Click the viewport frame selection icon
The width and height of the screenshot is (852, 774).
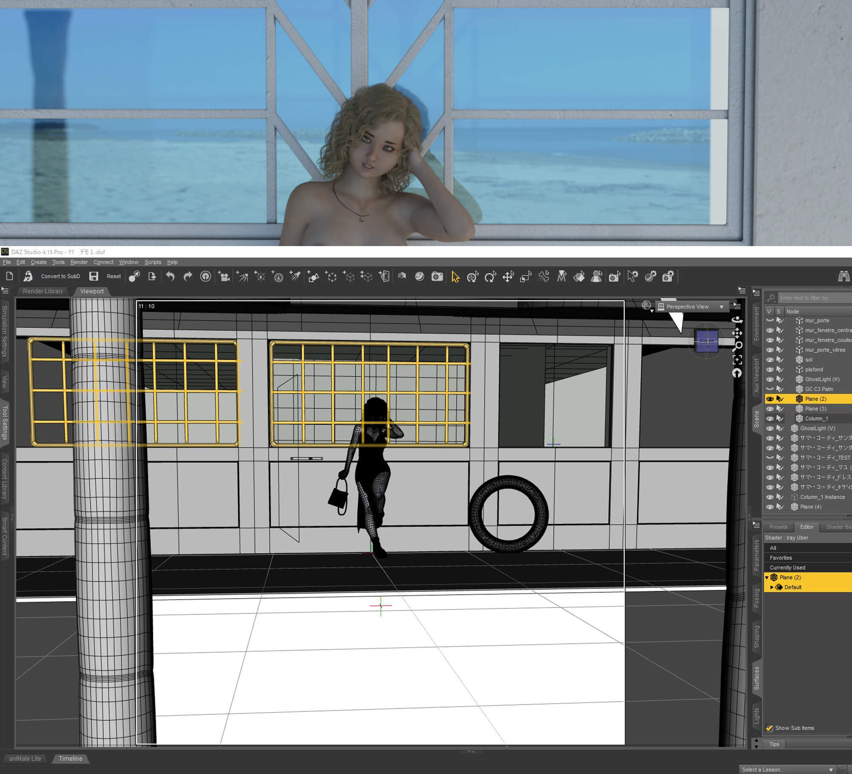[737, 360]
